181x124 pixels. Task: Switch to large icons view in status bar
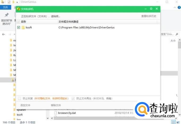tap(178, 122)
